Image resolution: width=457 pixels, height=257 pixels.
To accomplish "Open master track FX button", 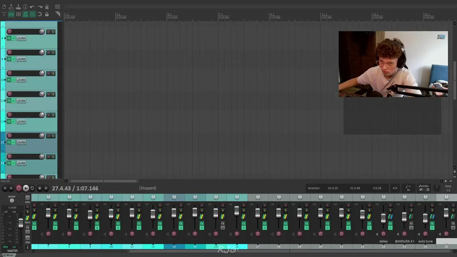I will [x=27, y=227].
